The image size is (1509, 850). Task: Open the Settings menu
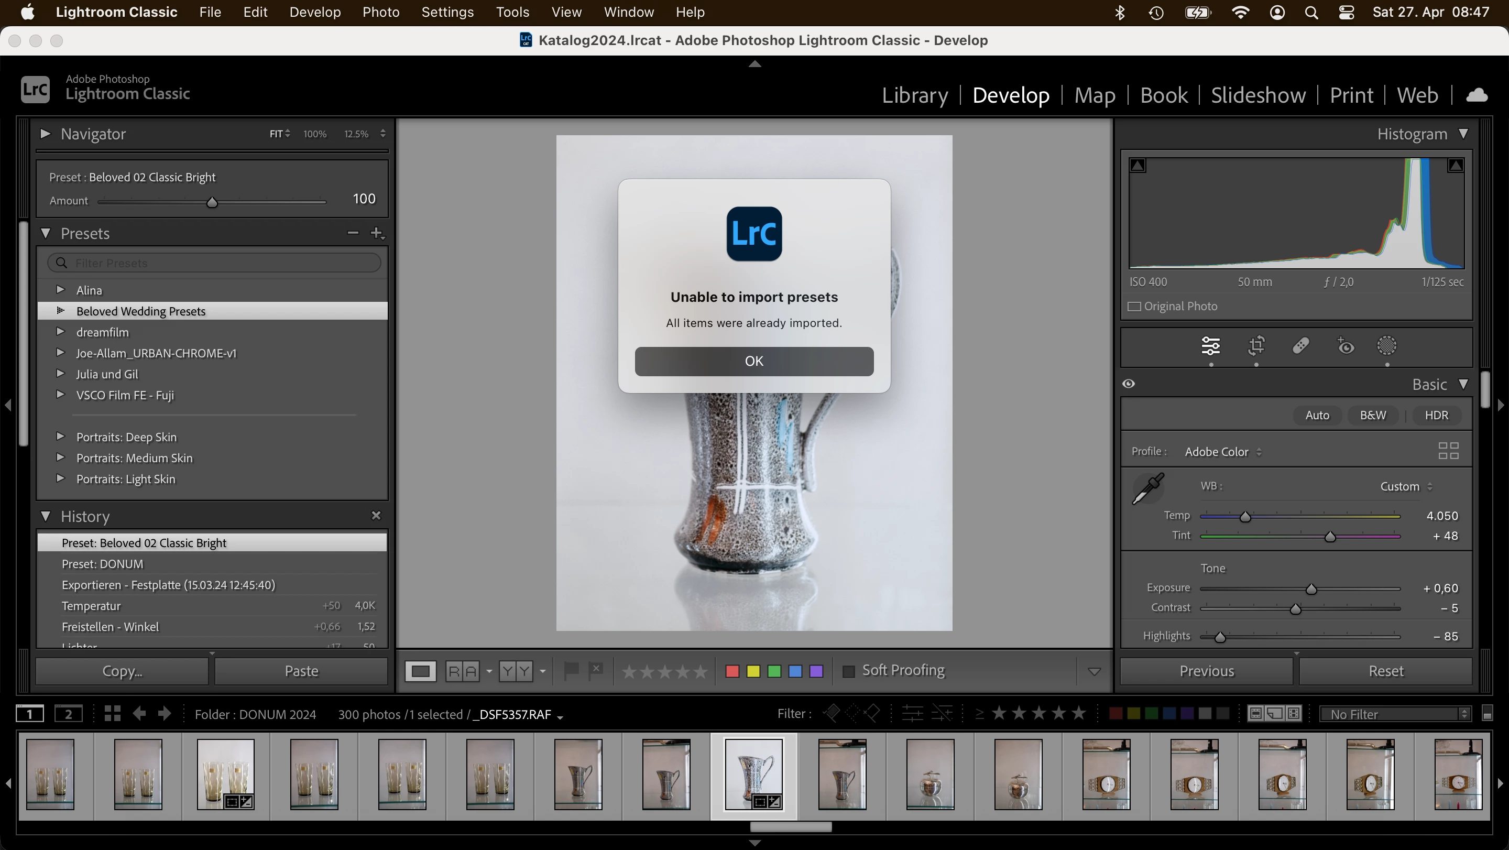447,12
